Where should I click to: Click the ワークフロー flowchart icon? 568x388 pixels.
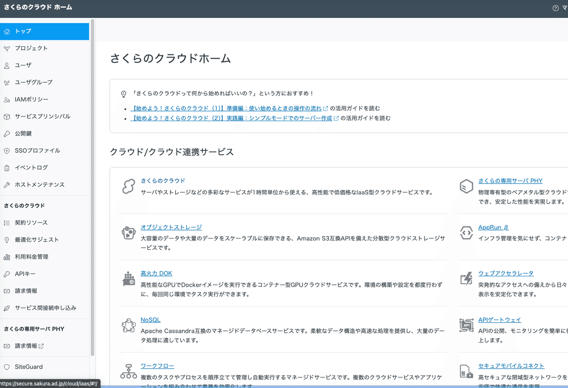pos(129,371)
